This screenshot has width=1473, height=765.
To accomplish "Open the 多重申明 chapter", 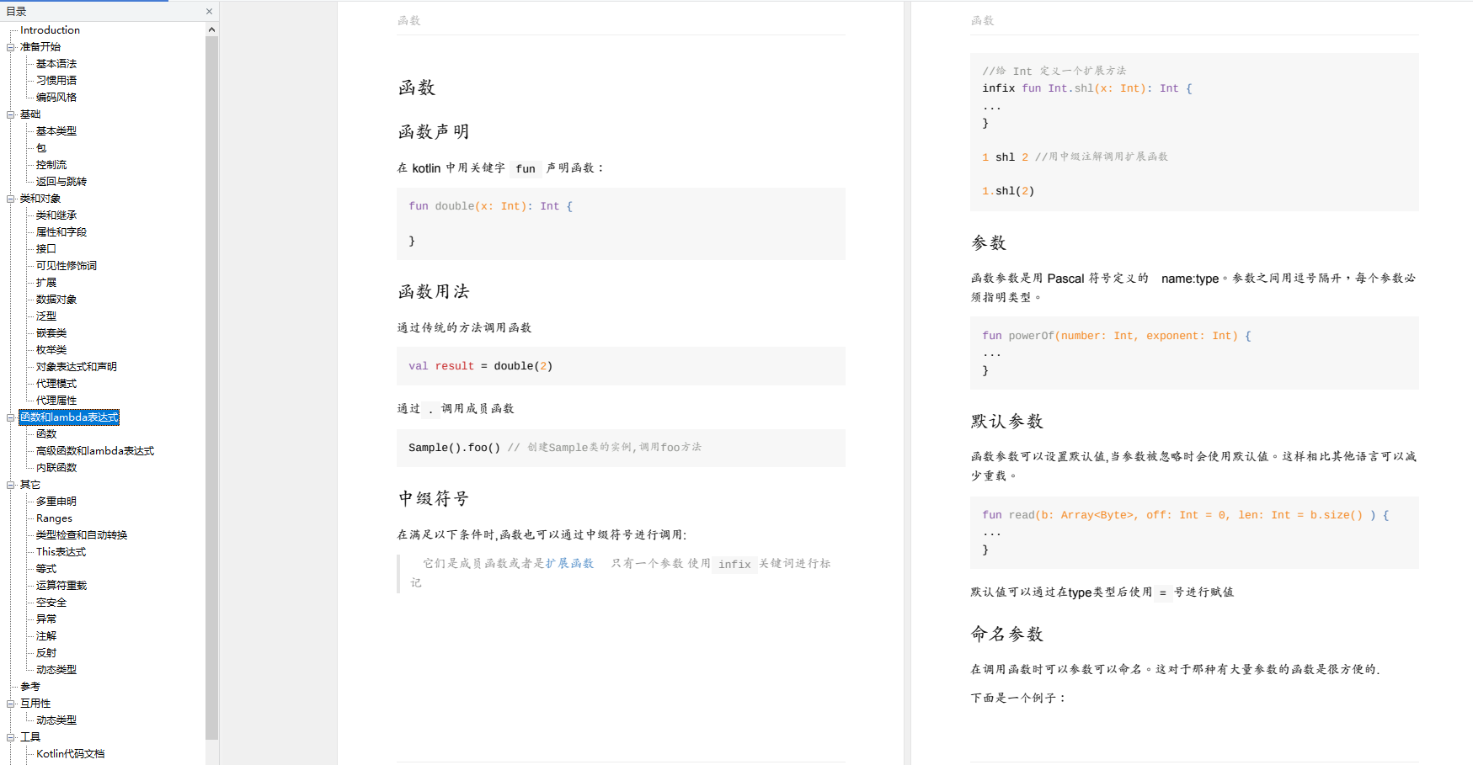I will coord(56,502).
